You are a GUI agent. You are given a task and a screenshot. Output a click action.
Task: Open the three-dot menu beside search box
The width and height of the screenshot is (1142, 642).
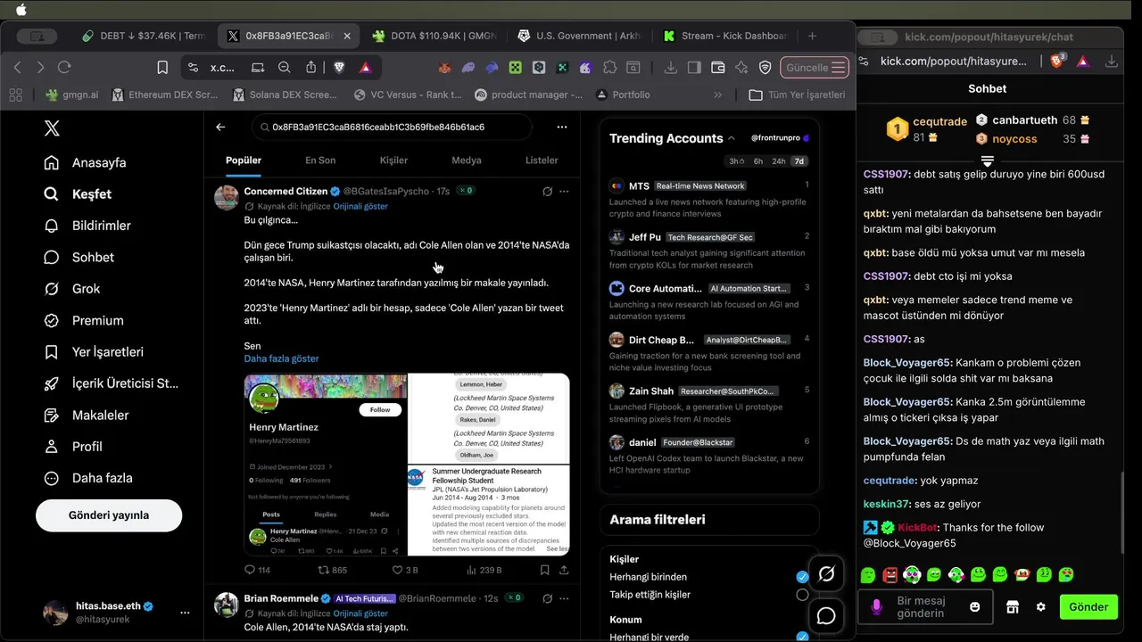561,127
